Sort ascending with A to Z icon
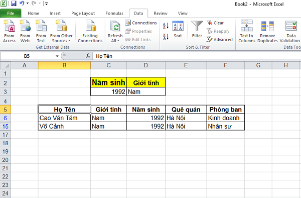 pyautogui.click(x=166, y=26)
